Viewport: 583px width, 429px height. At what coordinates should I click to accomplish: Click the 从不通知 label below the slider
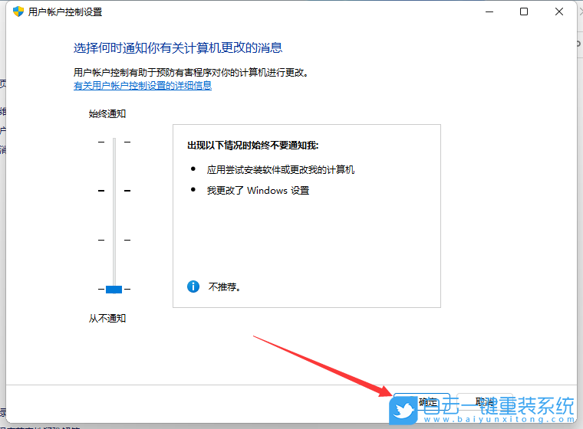(107, 319)
